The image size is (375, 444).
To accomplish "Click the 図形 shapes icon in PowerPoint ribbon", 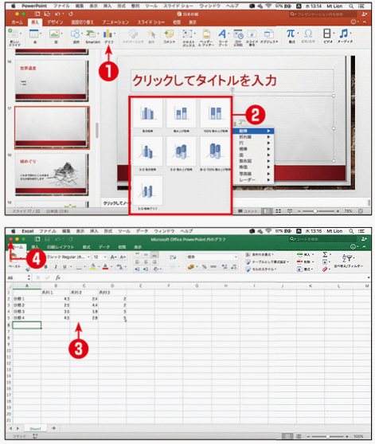I will tap(75, 34).
